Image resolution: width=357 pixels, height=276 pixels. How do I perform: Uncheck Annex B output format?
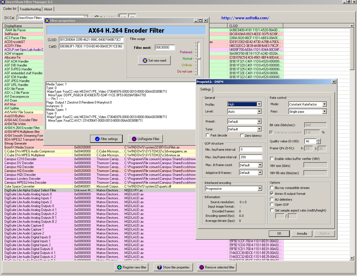pos(272,193)
